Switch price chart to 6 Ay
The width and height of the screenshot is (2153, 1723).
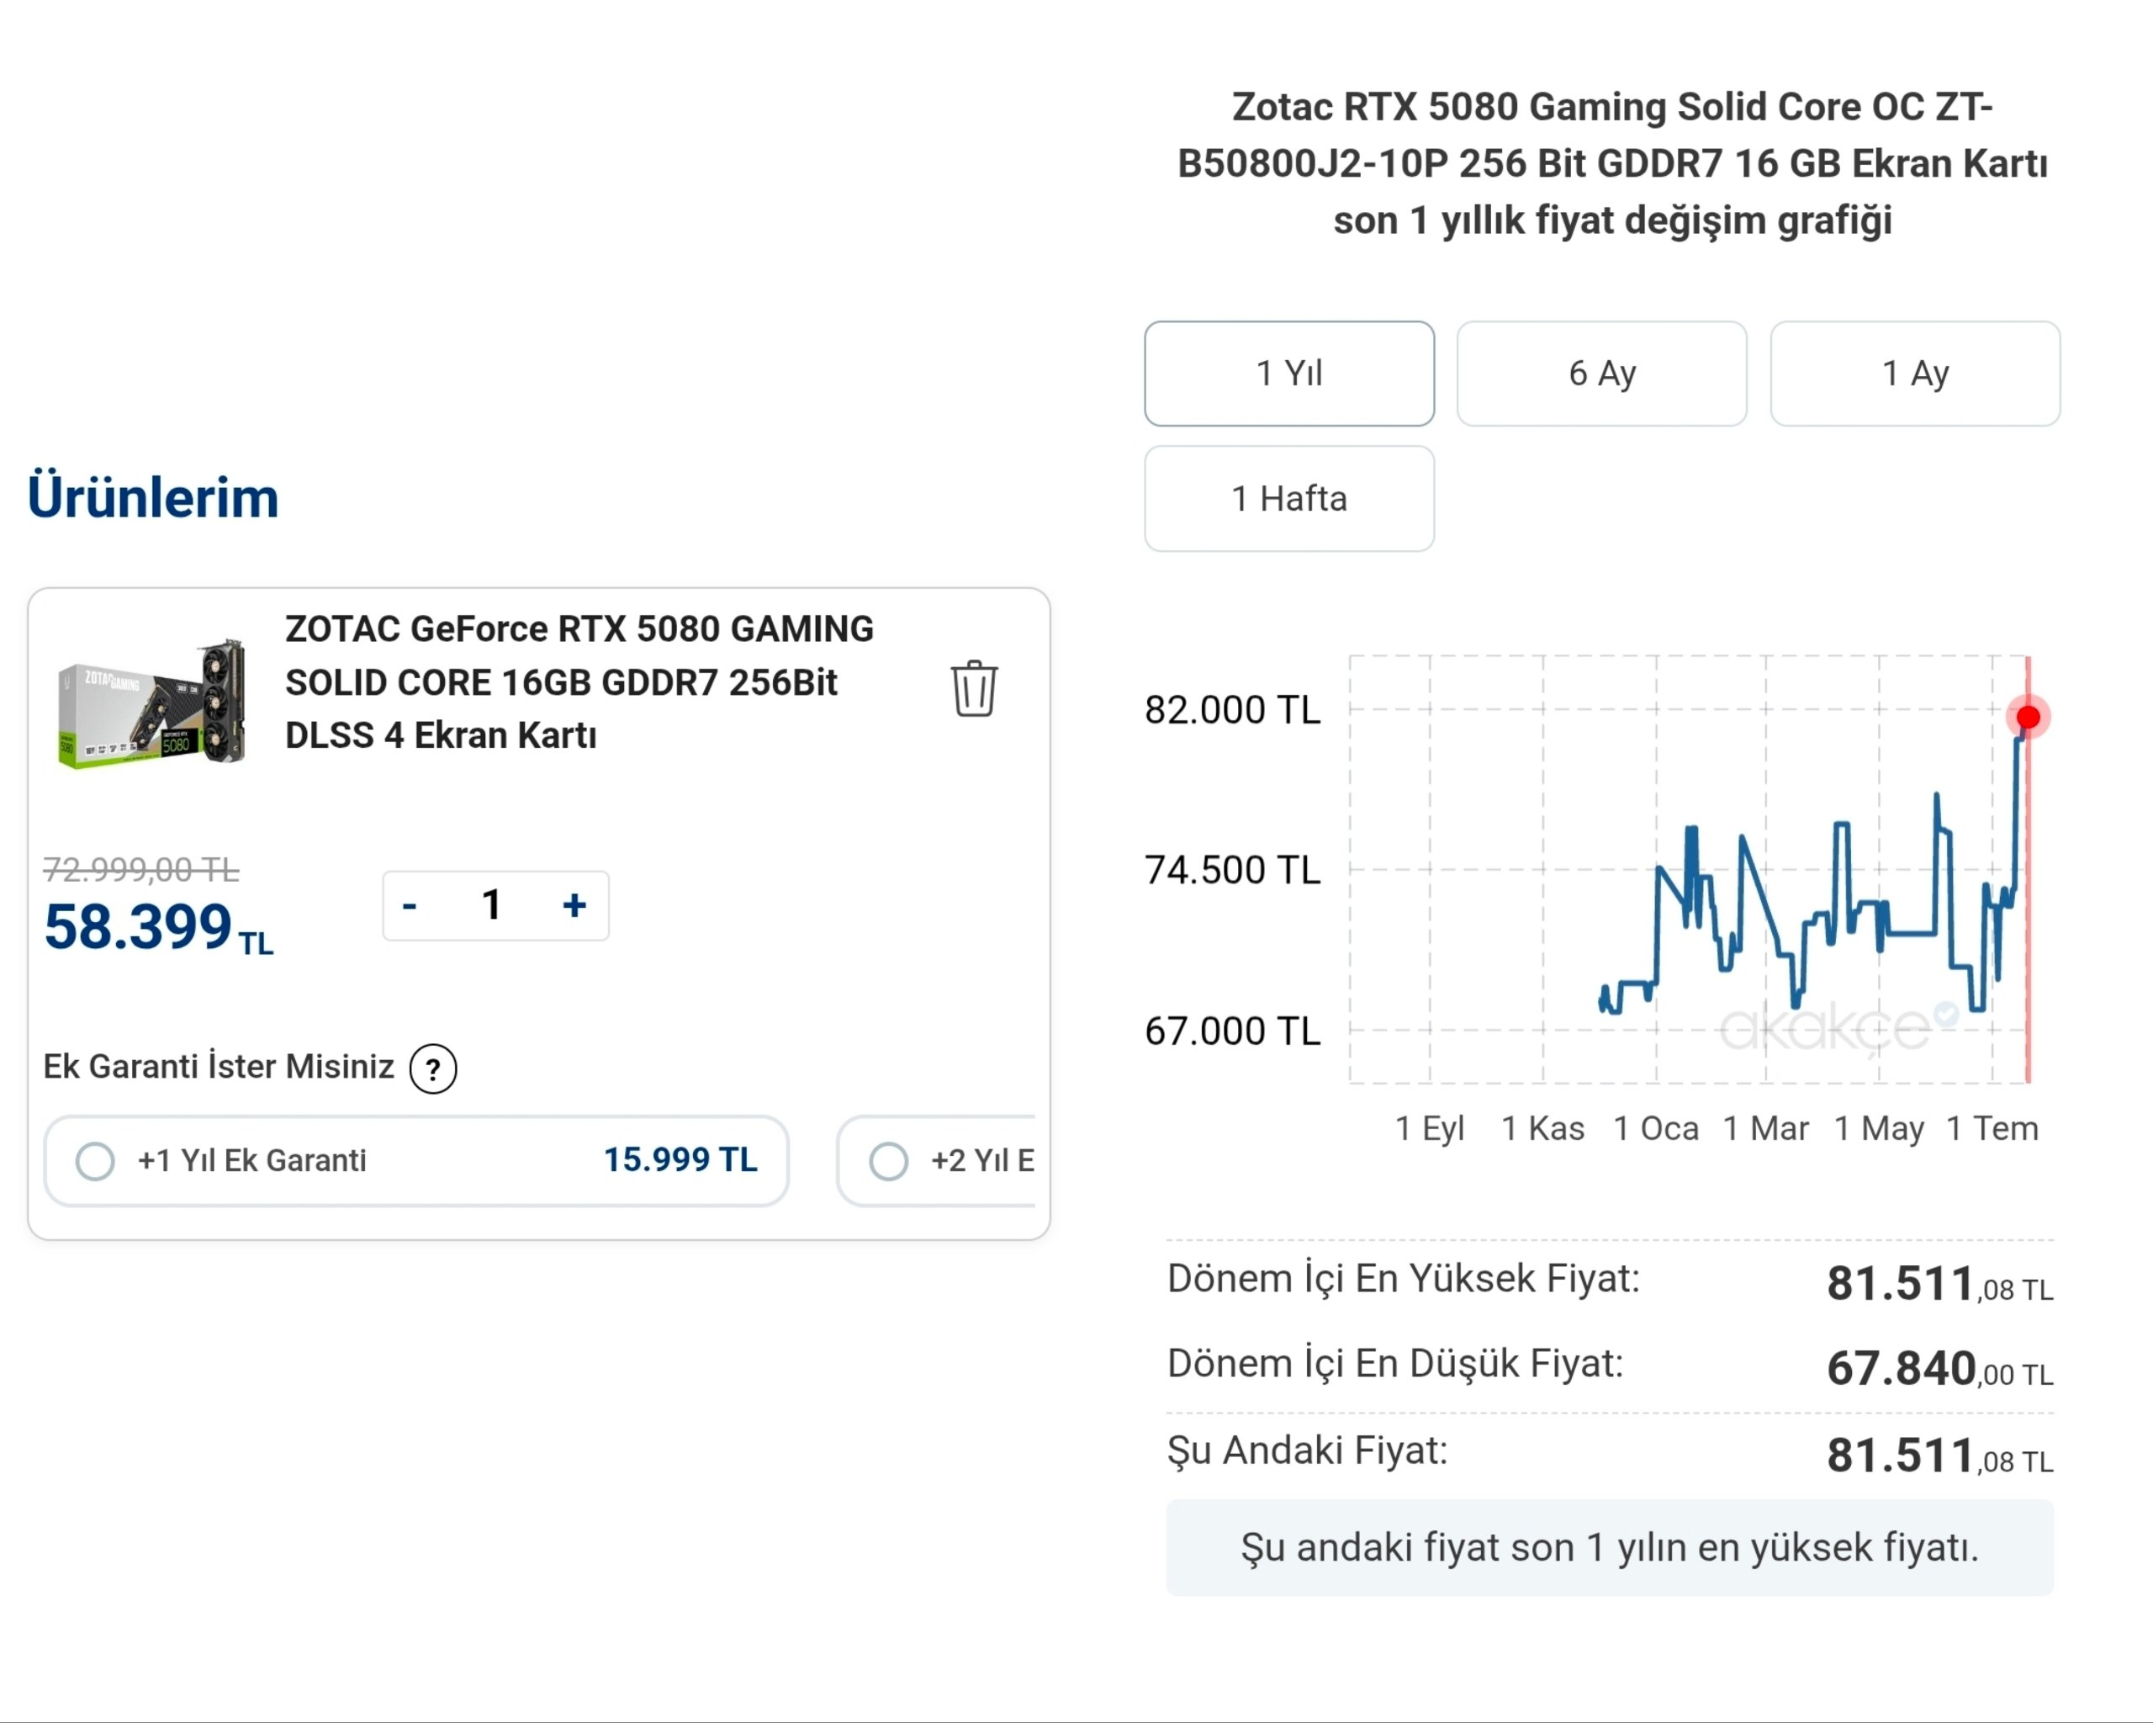(1602, 374)
